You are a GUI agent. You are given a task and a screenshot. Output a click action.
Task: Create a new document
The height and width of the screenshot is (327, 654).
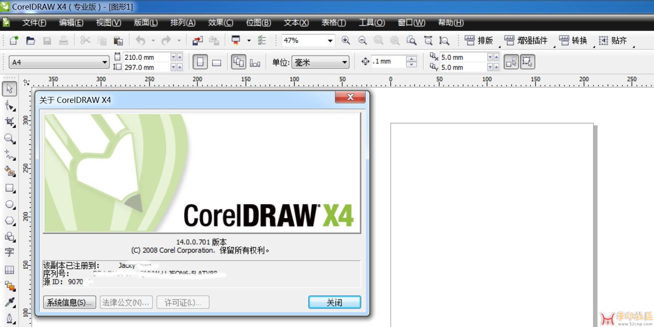pos(14,40)
